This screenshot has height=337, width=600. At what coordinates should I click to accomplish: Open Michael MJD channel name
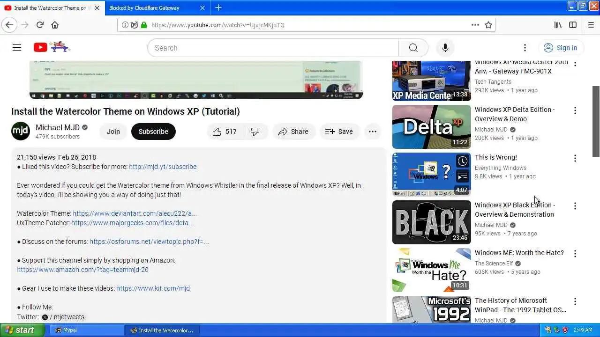point(58,127)
